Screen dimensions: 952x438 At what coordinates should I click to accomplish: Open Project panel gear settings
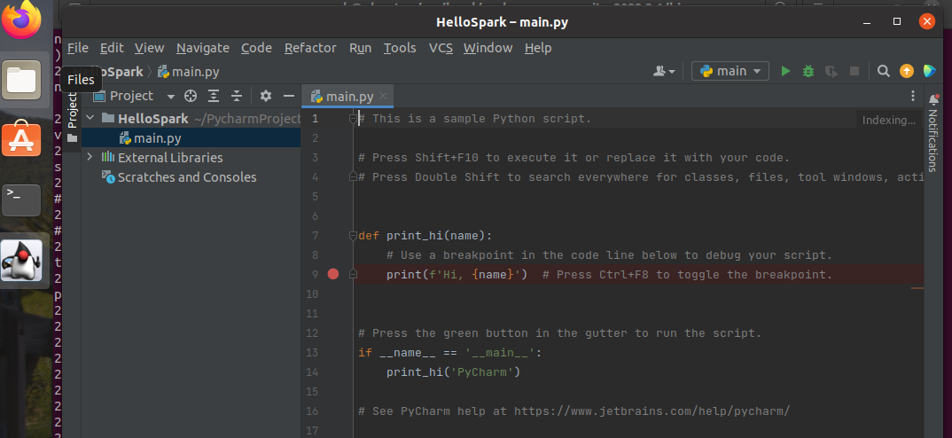266,96
